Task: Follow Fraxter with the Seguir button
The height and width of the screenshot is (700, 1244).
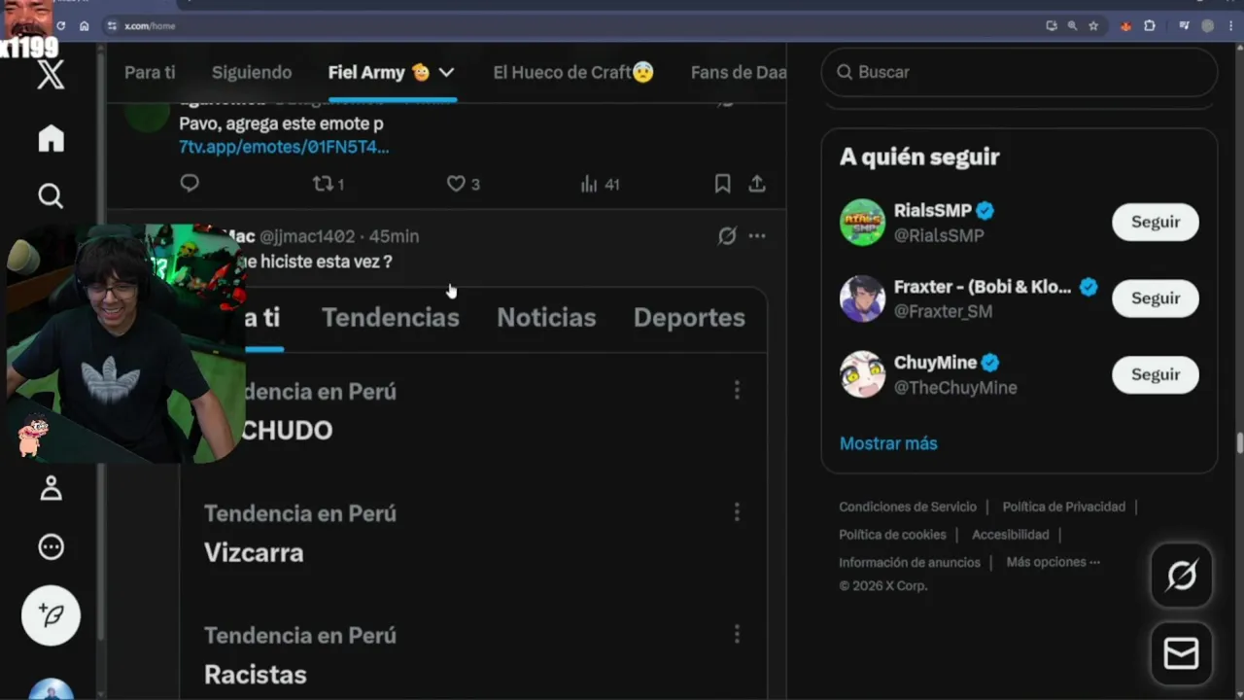Action: 1156,297
